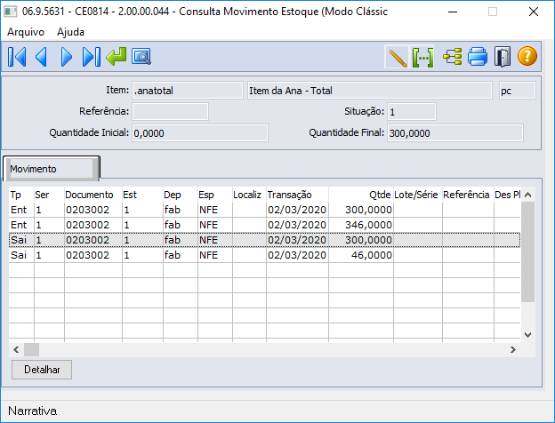The width and height of the screenshot is (555, 423).
Task: Click the Detalhar button
Action: pyautogui.click(x=42, y=370)
